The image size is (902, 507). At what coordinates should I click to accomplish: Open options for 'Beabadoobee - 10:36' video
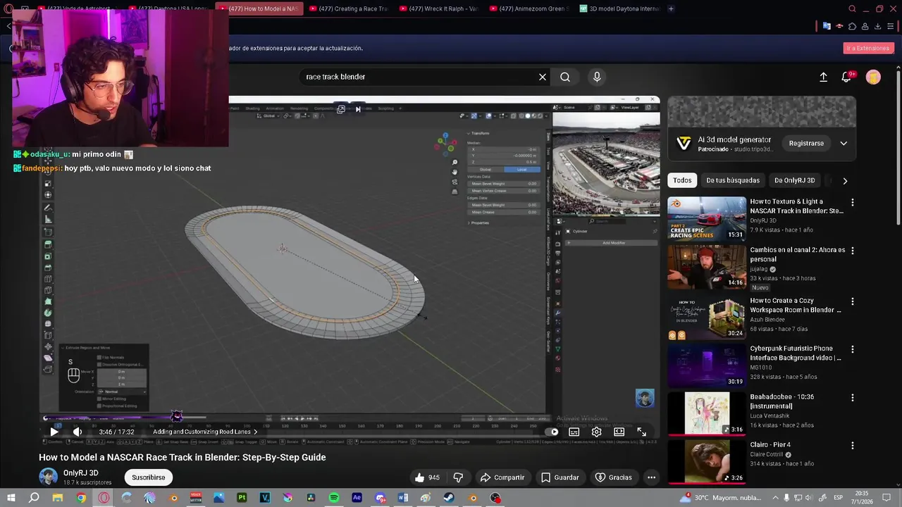[853, 398]
